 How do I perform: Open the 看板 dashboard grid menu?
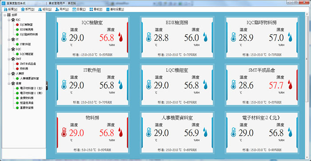click(x=96, y=9)
